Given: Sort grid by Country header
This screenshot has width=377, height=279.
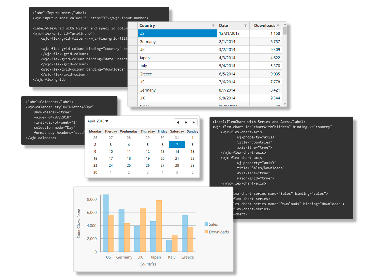Looking at the screenshot, I should click(x=147, y=26).
